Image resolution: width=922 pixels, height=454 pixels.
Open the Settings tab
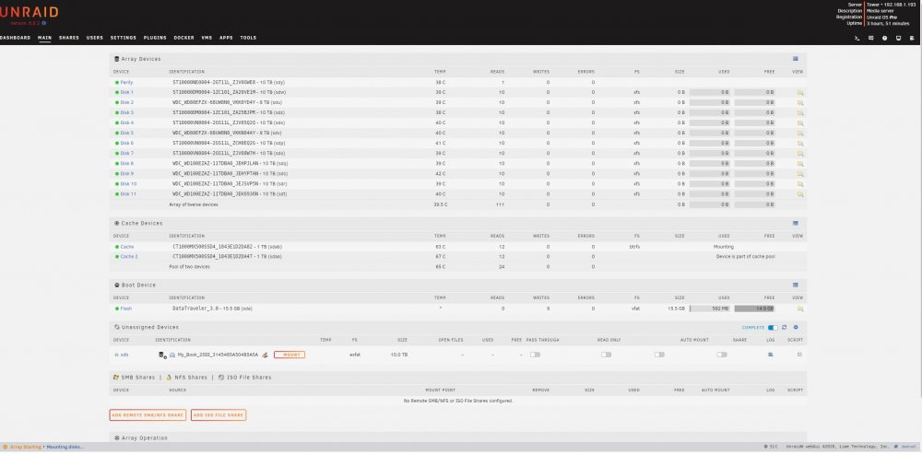click(x=124, y=38)
